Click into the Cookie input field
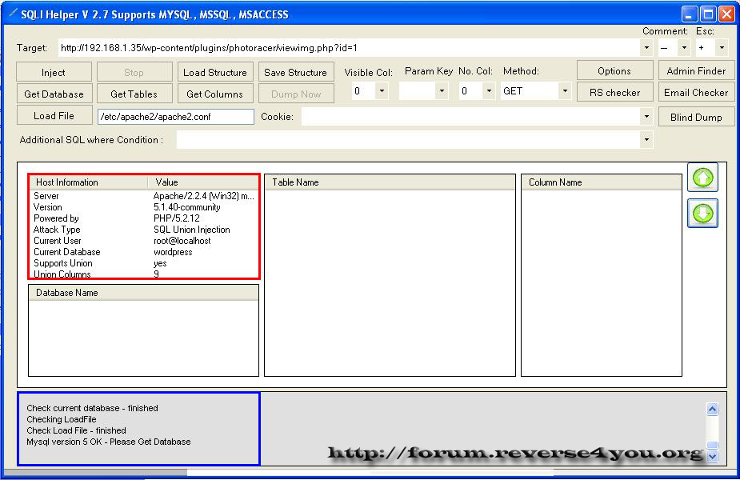 (471, 117)
